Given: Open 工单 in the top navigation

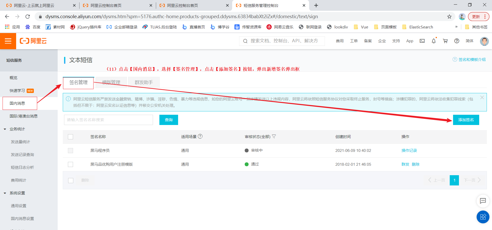Looking at the screenshot, I should pos(354,41).
